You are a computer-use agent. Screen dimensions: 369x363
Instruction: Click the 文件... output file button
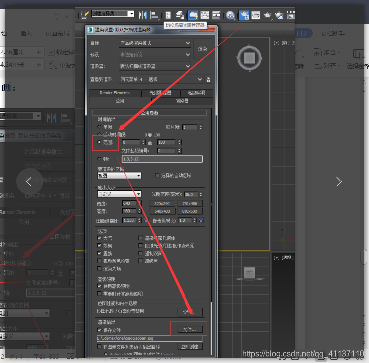click(189, 330)
